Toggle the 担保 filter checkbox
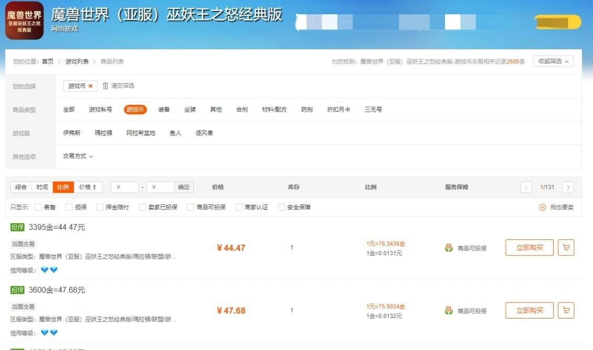593x350 pixels. (x=69, y=207)
